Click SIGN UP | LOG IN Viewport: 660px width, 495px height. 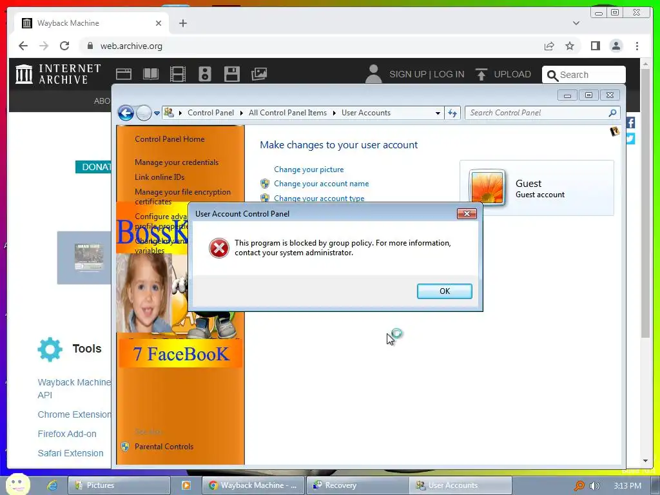coord(427,75)
